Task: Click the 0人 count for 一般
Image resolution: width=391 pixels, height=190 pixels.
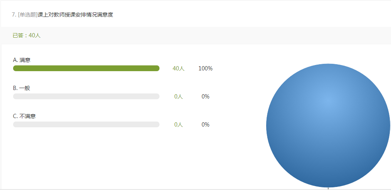Action: point(178,97)
